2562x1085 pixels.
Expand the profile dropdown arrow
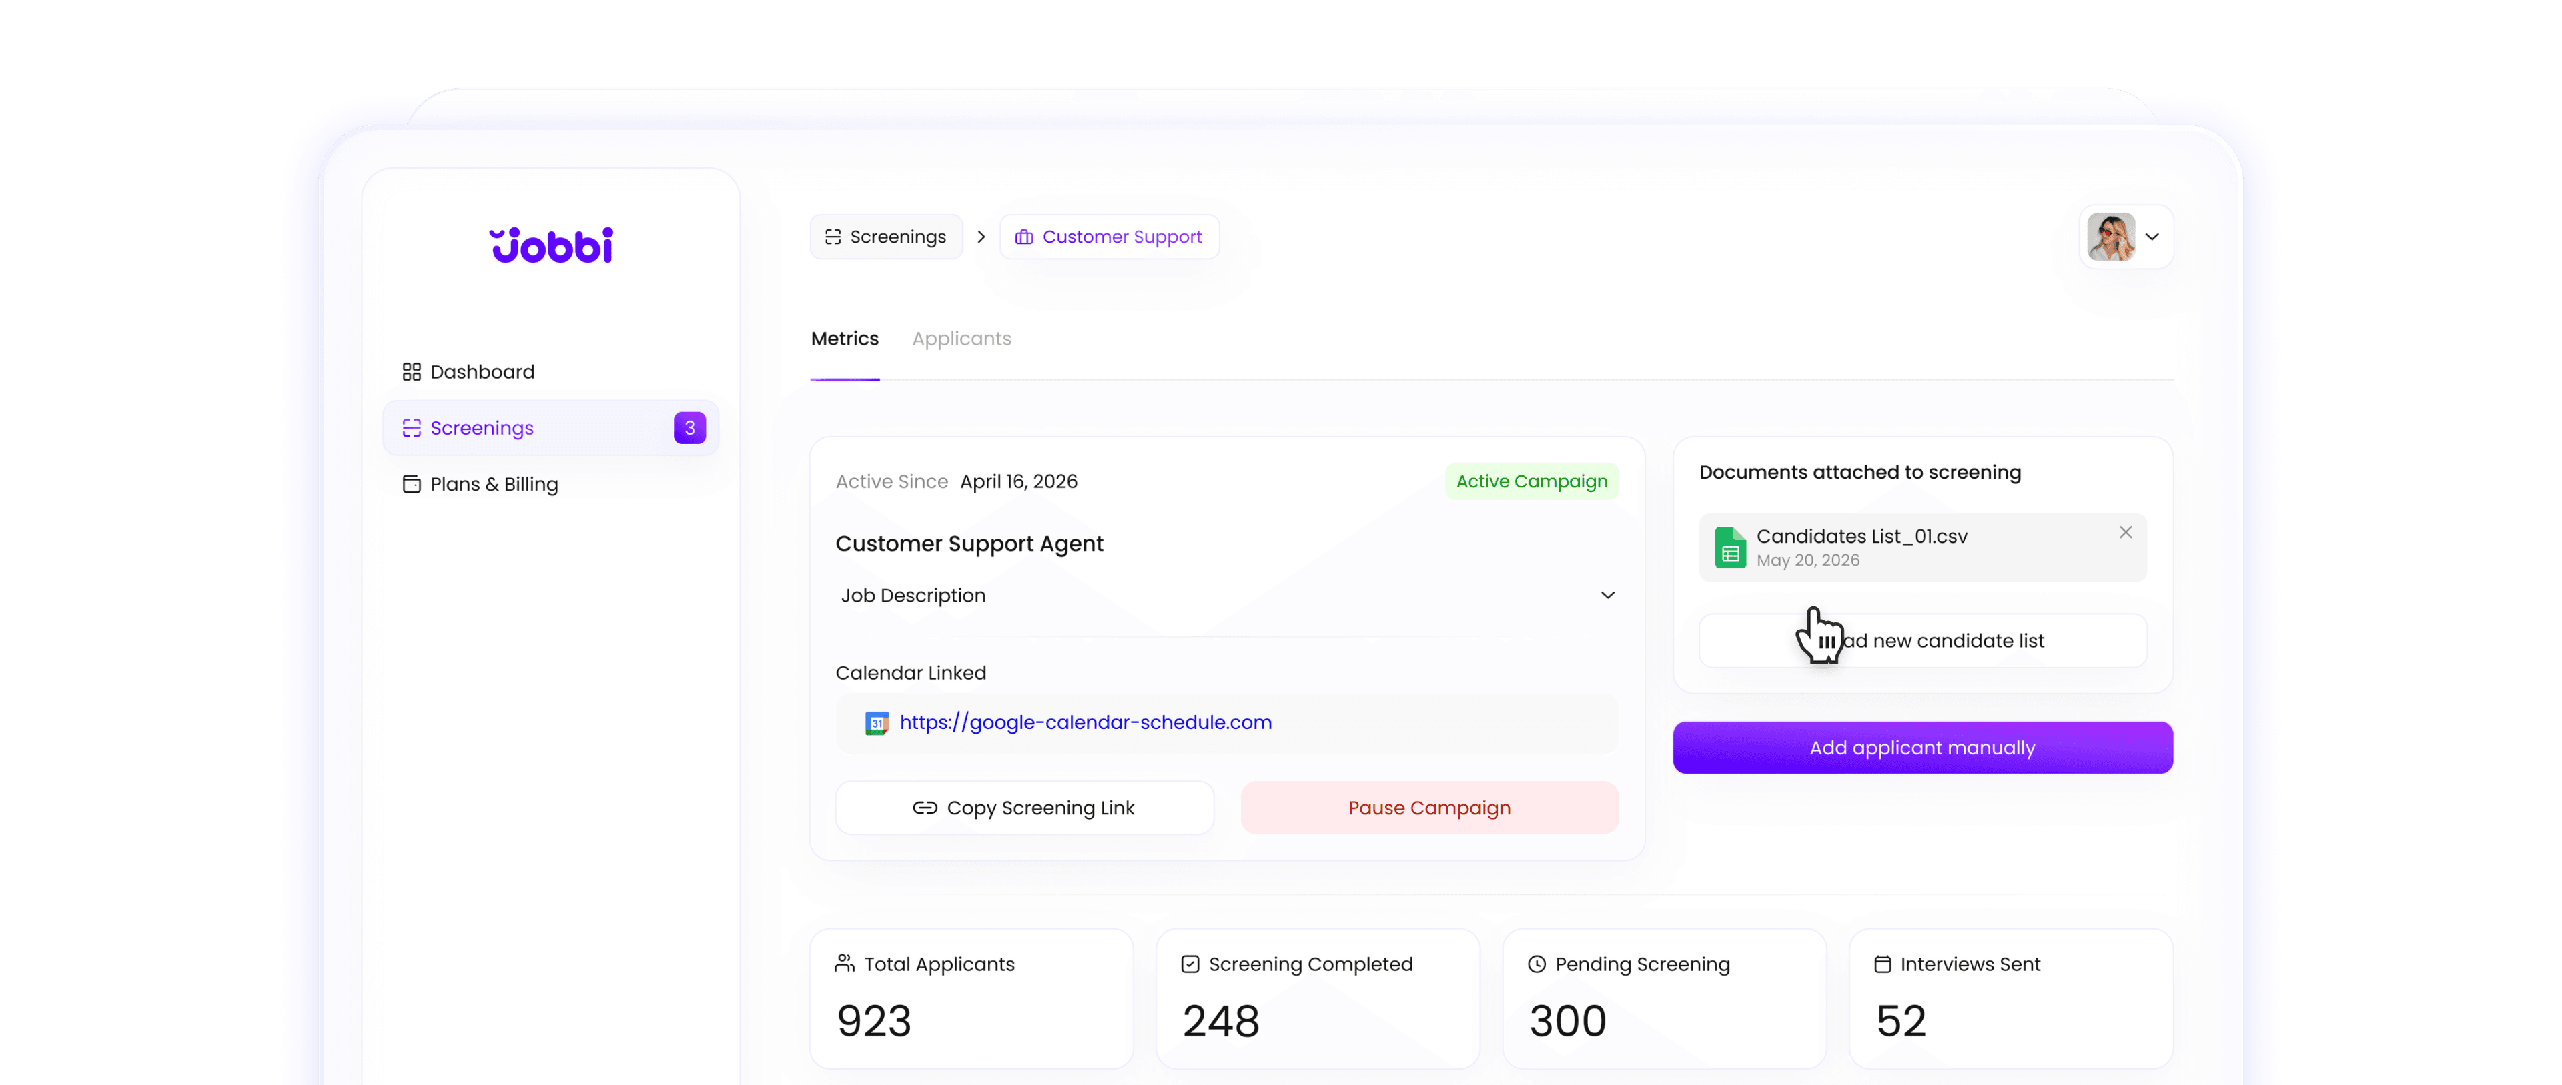coord(2152,237)
